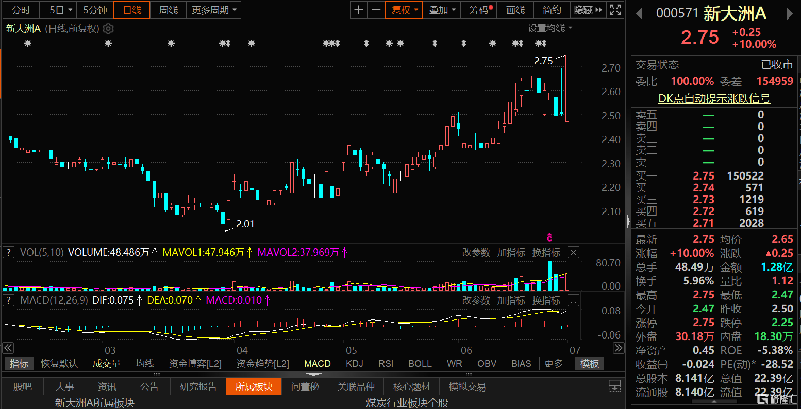The image size is (801, 409).
Task: Select the 周线 weekly period
Action: point(168,10)
